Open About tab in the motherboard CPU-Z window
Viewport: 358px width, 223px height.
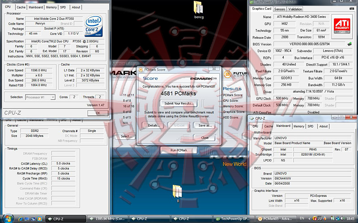click(x=323, y=126)
